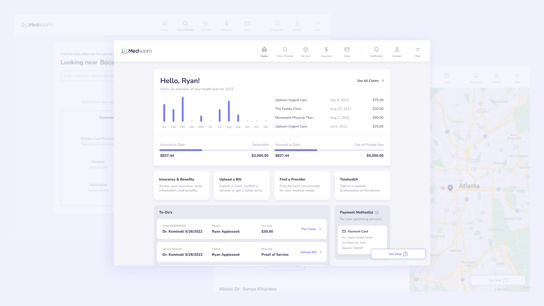The width and height of the screenshot is (544, 306).
Task: Open Home via house icon
Action: click(x=264, y=49)
